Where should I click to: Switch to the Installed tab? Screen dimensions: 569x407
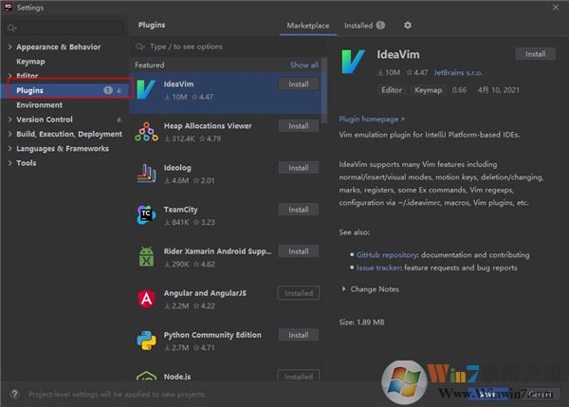[363, 26]
